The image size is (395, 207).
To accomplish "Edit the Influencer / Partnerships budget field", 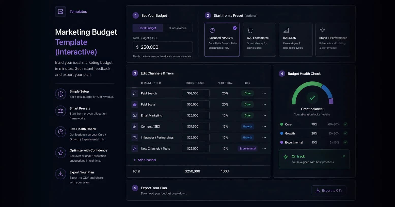I will click(x=195, y=137).
